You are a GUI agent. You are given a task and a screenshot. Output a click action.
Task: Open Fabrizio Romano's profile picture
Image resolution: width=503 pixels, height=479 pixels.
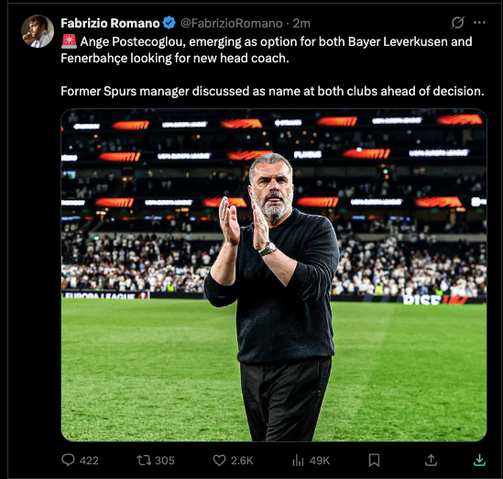38,31
